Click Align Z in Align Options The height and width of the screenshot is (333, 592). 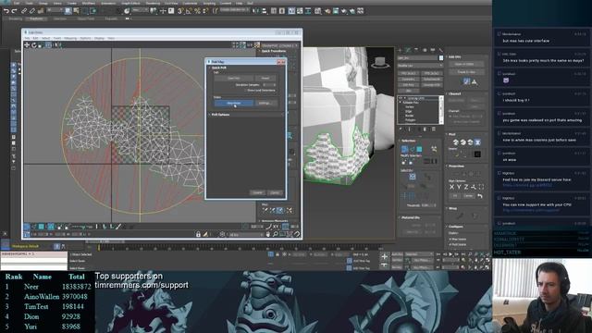click(x=466, y=187)
